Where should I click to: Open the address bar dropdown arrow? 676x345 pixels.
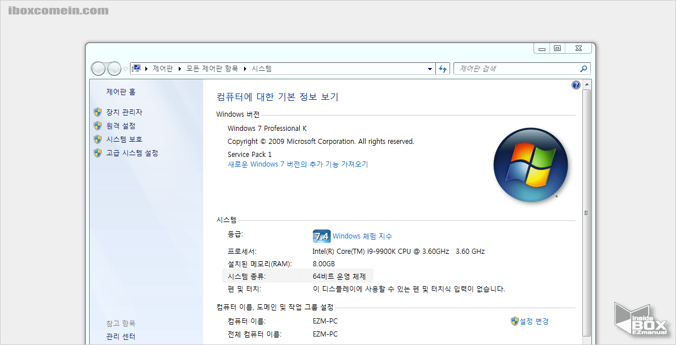point(430,68)
